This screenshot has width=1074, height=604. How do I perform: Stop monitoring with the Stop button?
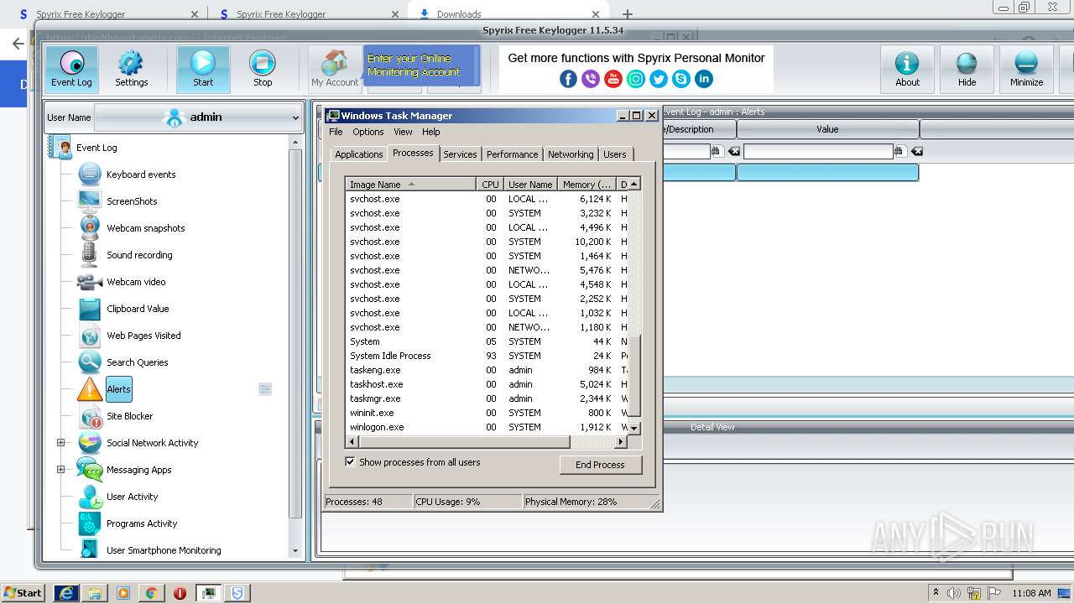tap(263, 69)
